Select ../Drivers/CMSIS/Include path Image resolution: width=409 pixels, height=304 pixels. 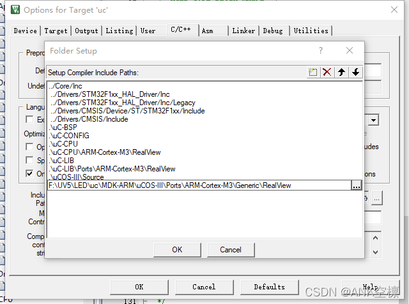tap(204, 119)
